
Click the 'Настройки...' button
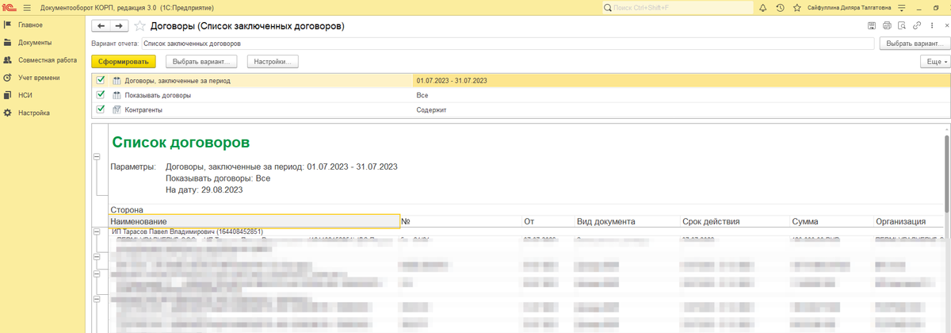[x=272, y=61]
